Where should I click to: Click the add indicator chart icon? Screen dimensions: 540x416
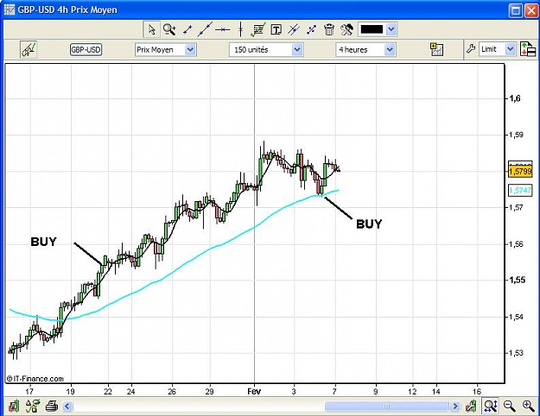tap(437, 49)
